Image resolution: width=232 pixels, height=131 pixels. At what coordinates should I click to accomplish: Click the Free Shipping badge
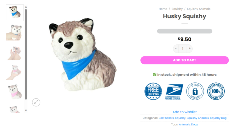[153, 91]
